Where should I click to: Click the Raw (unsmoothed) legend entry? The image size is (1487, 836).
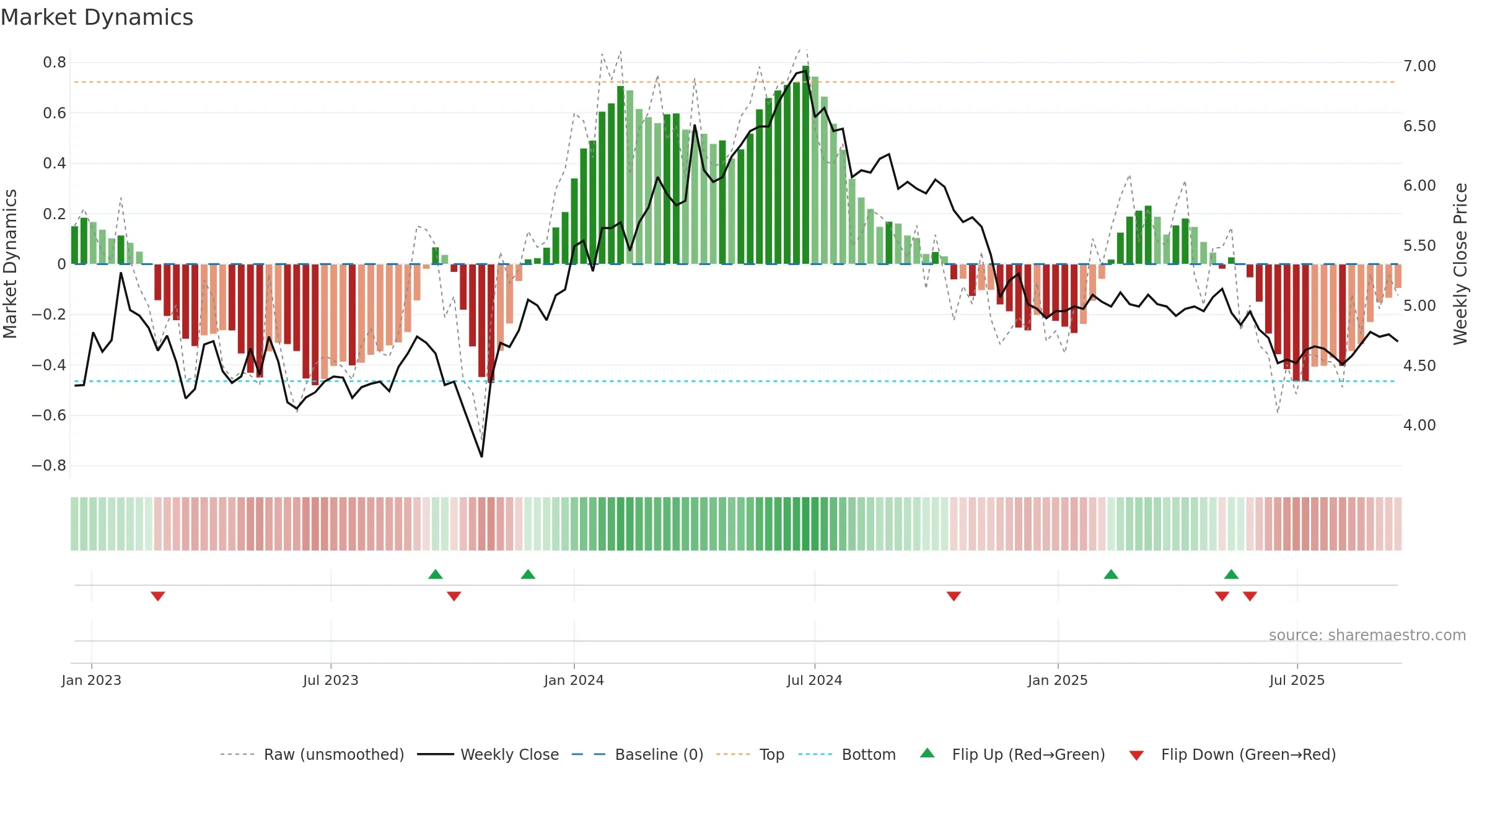(312, 754)
